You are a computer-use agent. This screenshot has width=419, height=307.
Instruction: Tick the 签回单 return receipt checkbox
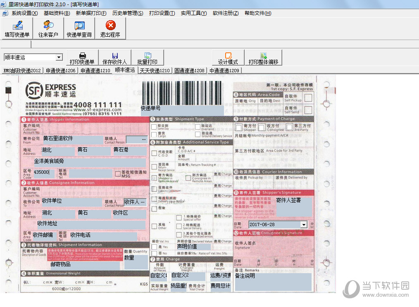pos(154,167)
